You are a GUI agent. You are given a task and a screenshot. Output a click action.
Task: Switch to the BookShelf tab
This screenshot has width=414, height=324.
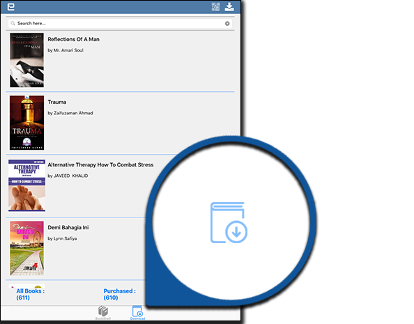click(x=103, y=313)
